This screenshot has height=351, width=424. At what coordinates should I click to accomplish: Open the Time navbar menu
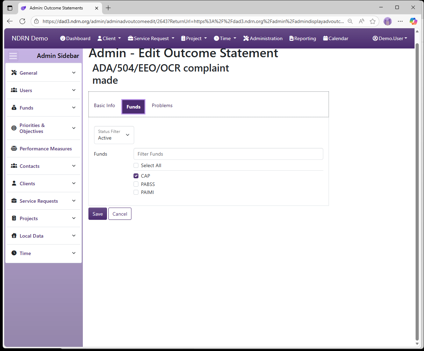pos(225,38)
